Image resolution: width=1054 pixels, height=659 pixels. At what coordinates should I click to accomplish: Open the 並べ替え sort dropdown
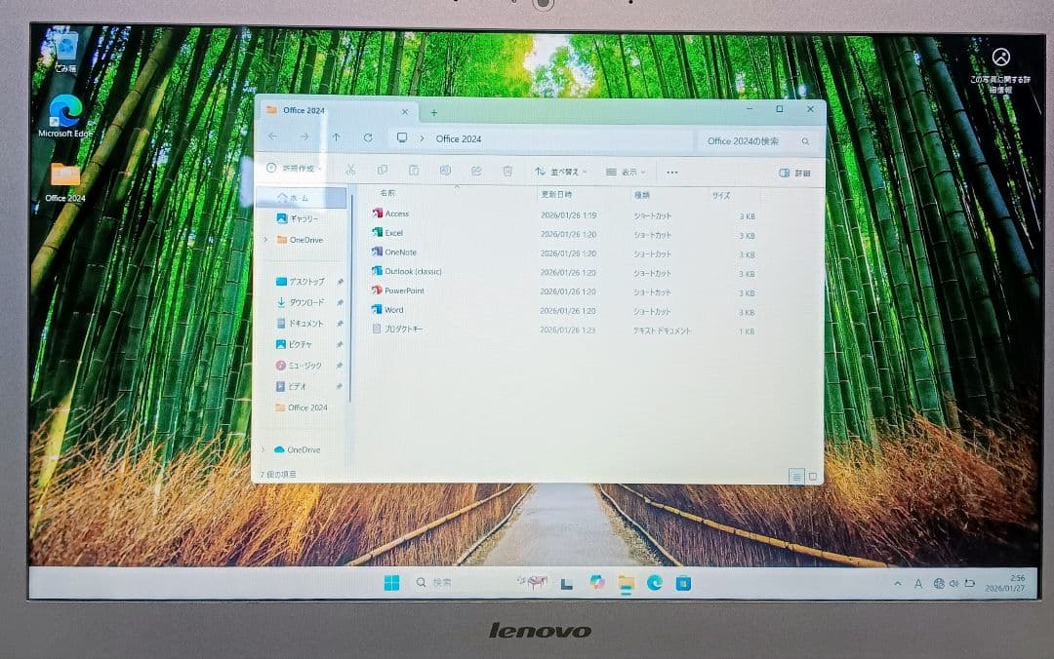pos(562,172)
